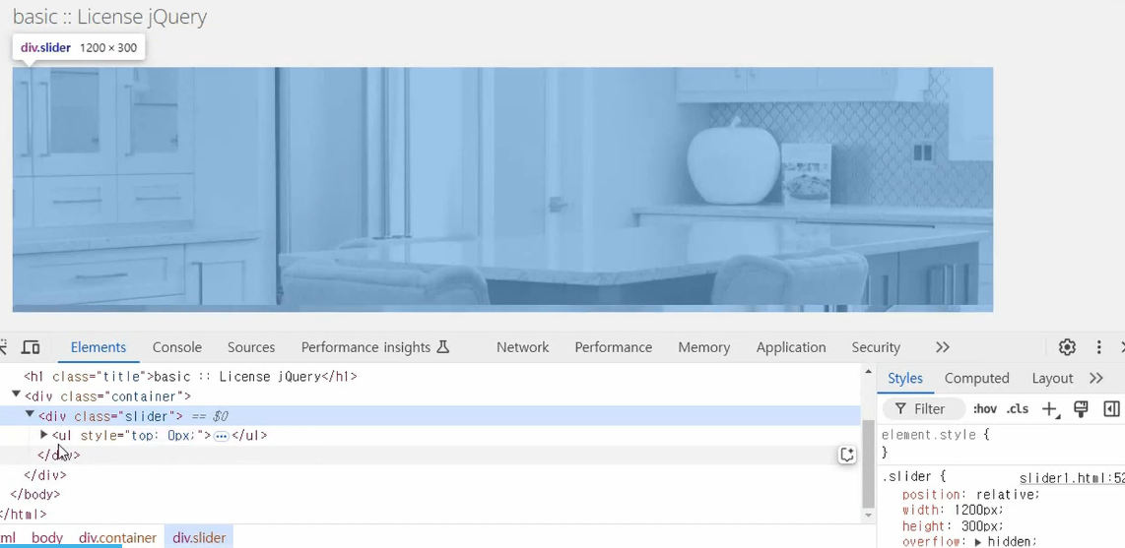Open the rendering paintbrush icon in Styles toolbar

pyautogui.click(x=1081, y=409)
